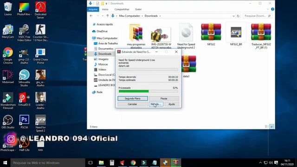Switch to Início ribbon tab
The height and width of the screenshot is (167, 297).
105,9
